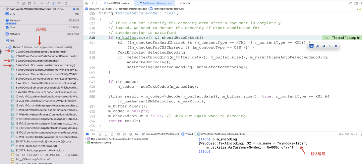Switch to test.js tab
Screen dimensions: 362x164
(185, 3)
